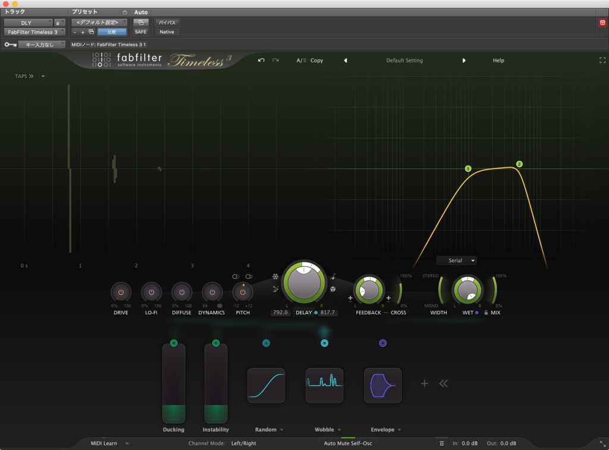The width and height of the screenshot is (609, 450).
Task: Click the freeze icon beside the Delay knob
Action: point(275,276)
